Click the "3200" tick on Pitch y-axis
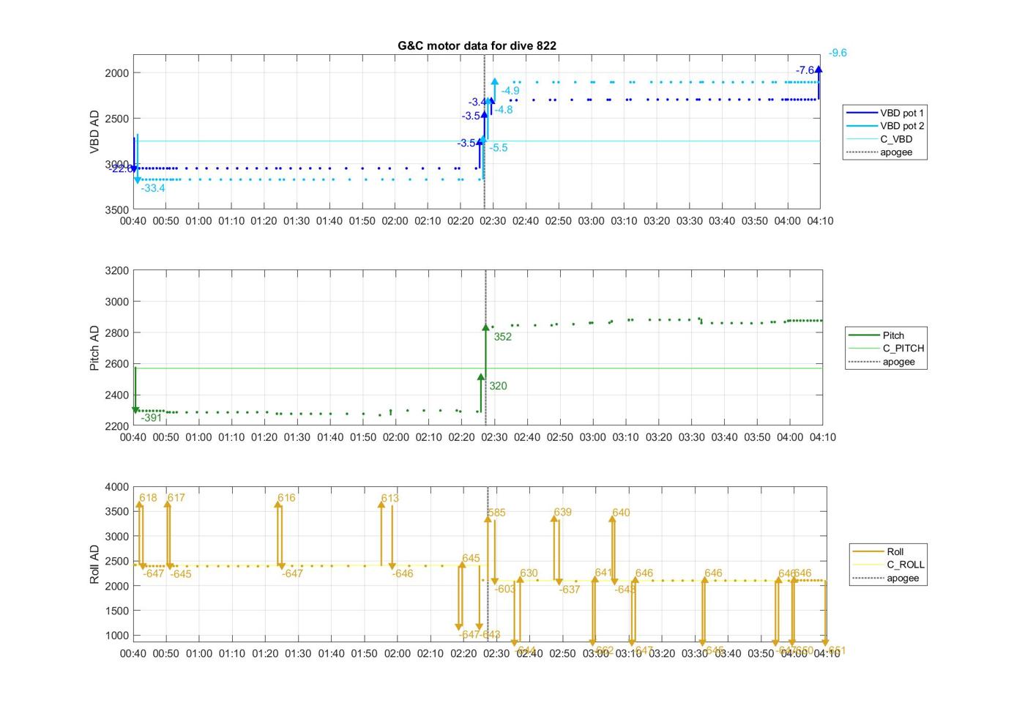Image resolution: width=1025 pixels, height=722 pixels. pos(117,270)
